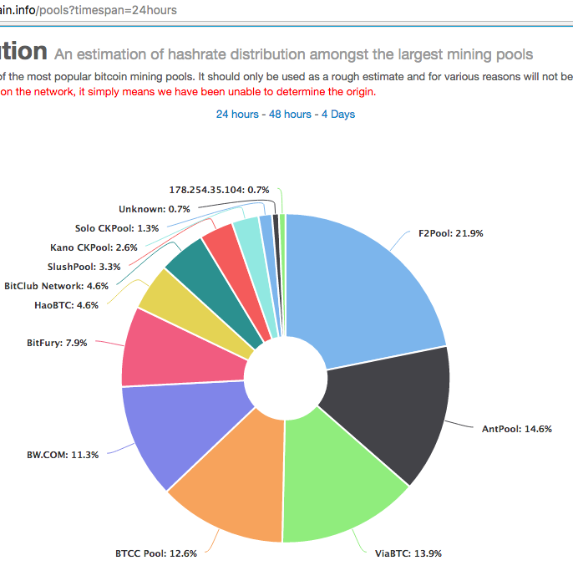
Task: Open the 48 hours timespan link
Action: point(290,115)
